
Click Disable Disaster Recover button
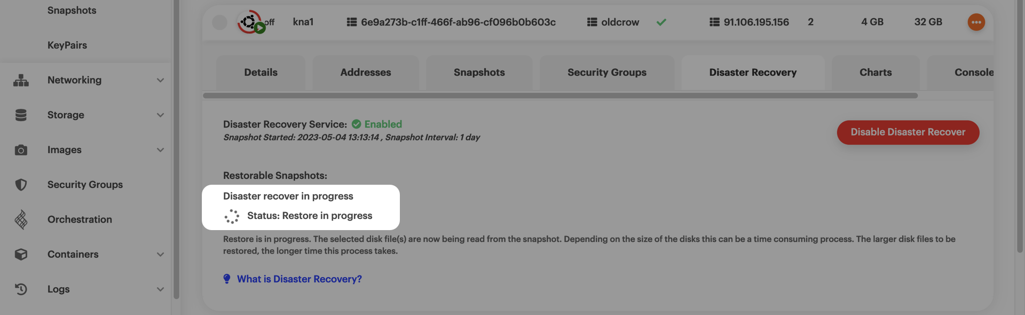coord(908,132)
